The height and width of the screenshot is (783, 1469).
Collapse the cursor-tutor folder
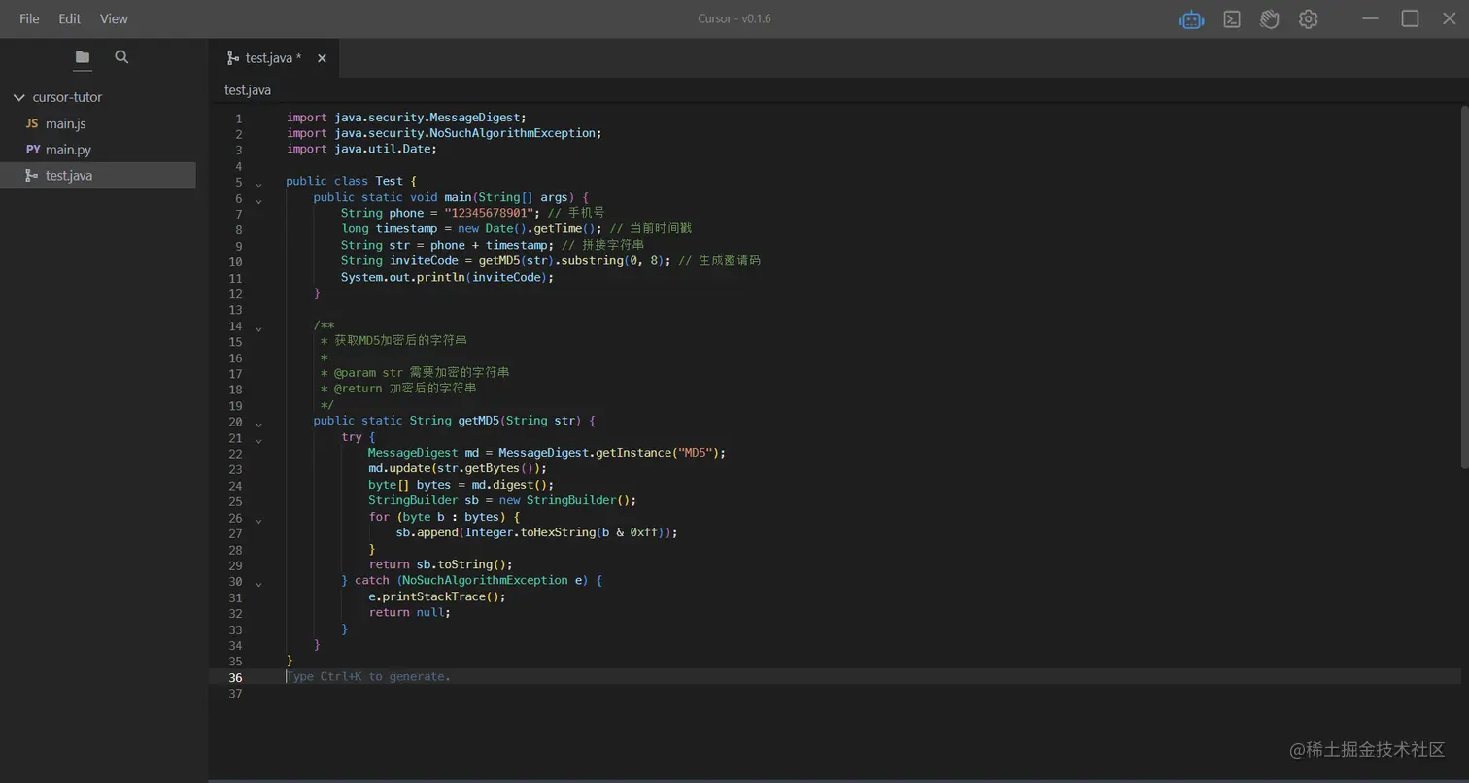(18, 97)
